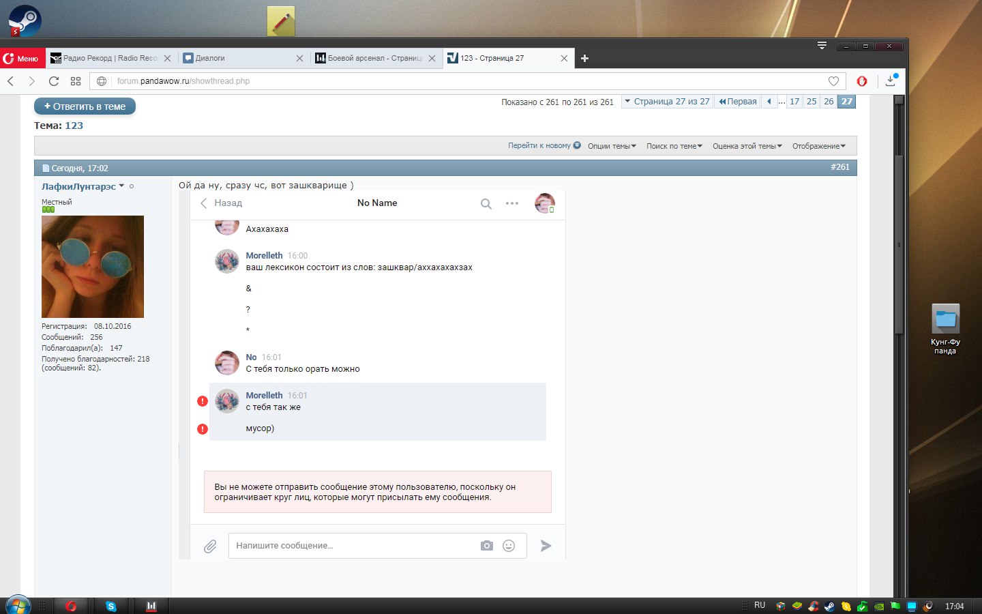Click Morelleth name at 16:00 message

(264, 256)
